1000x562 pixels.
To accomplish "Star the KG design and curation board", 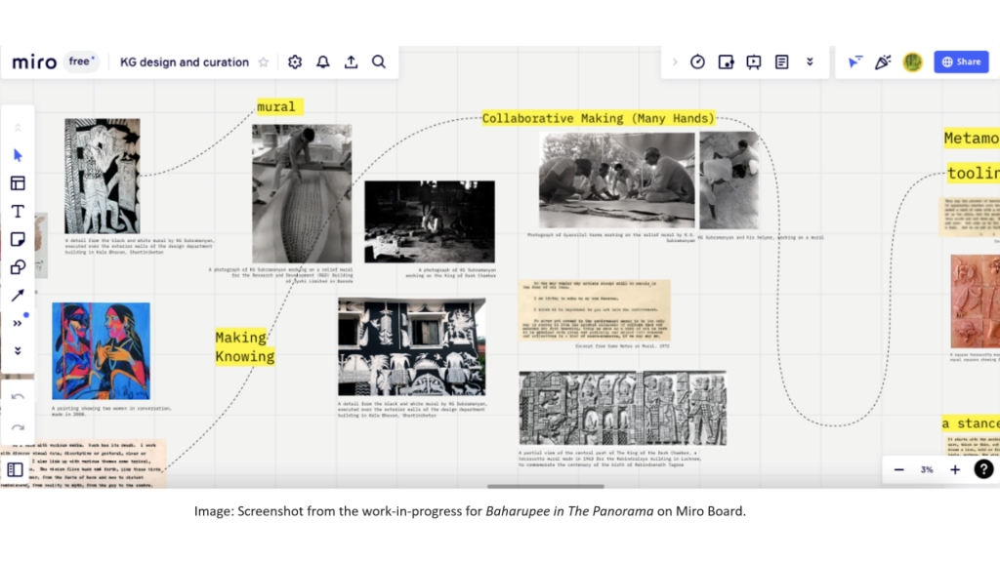I will tap(263, 62).
